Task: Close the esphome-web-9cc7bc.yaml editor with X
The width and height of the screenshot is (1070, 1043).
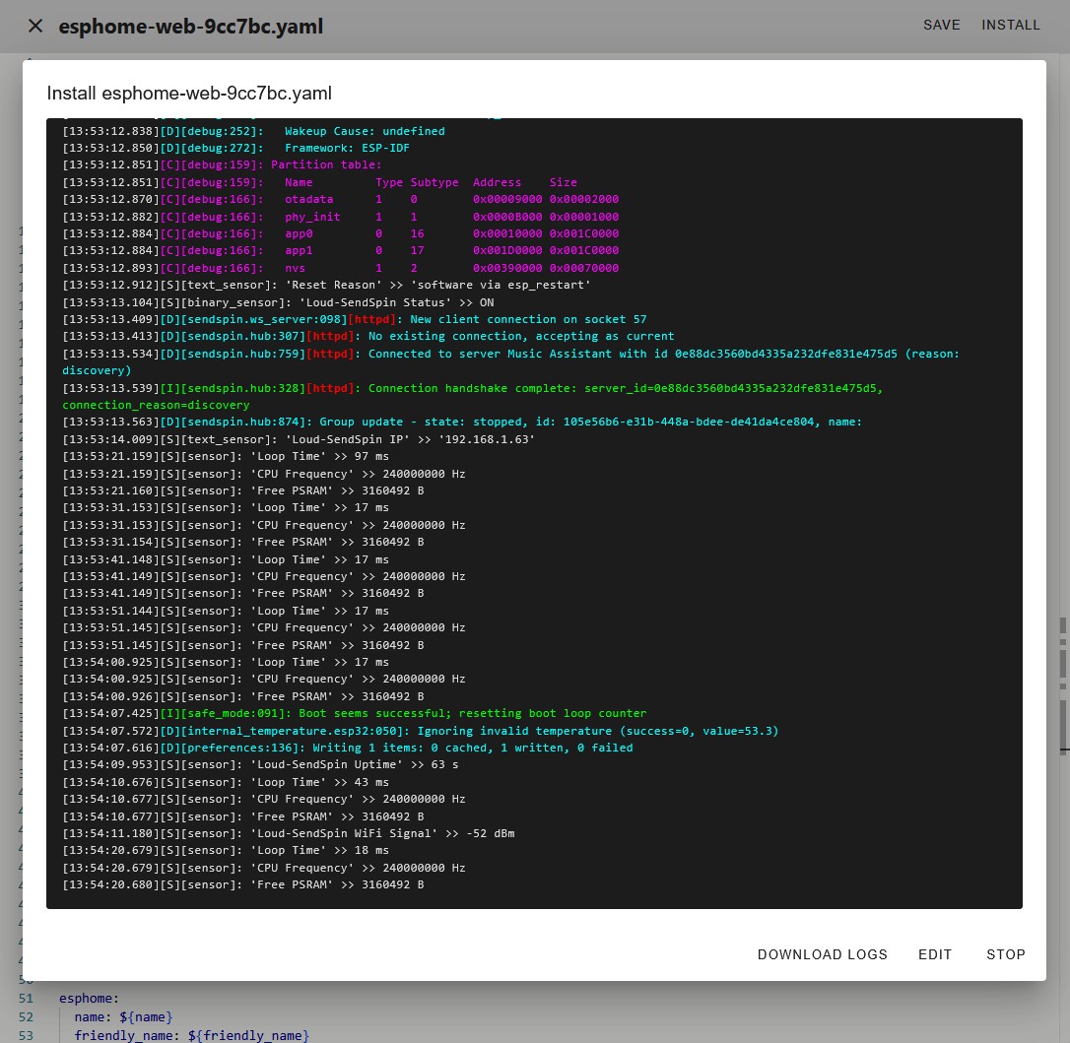Action: coord(35,26)
